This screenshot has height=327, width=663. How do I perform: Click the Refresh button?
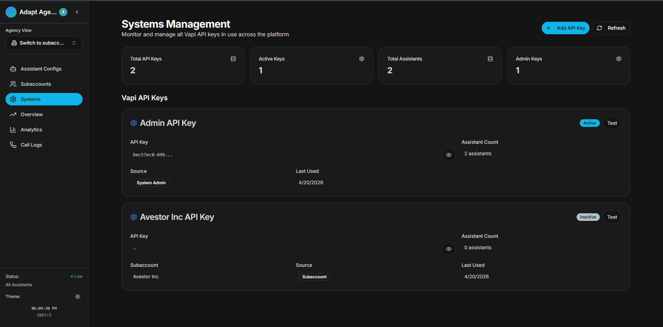click(611, 28)
